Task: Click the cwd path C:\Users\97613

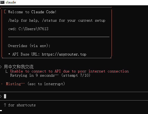Action: (x=33, y=29)
